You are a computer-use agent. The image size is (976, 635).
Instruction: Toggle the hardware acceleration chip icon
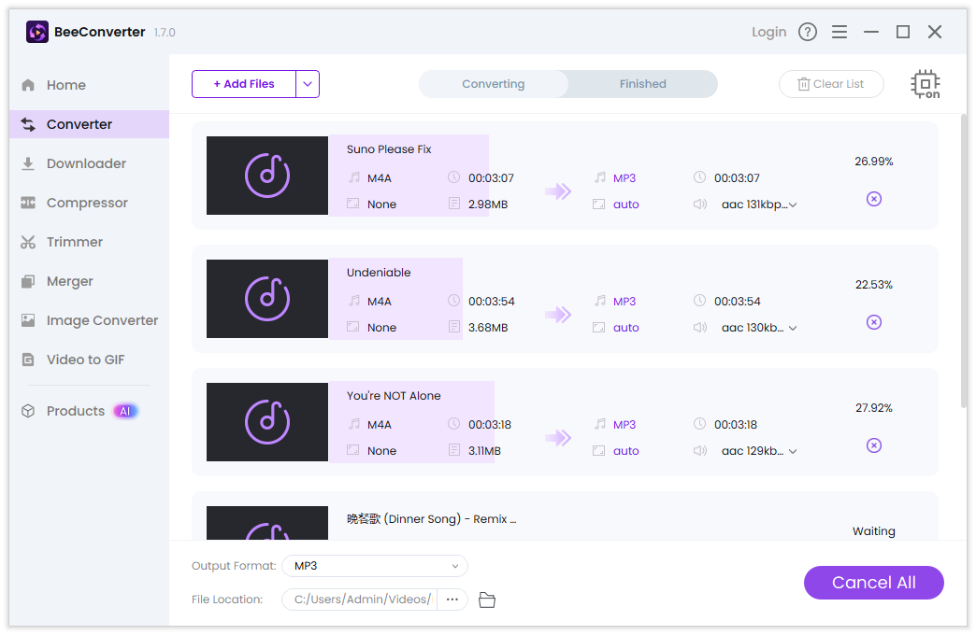pos(925,84)
